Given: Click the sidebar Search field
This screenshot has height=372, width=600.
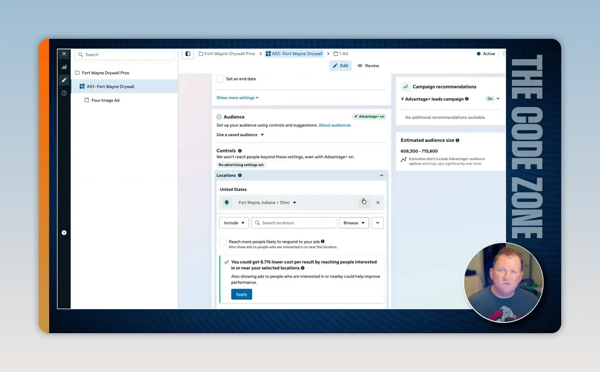Looking at the screenshot, I should [x=124, y=54].
